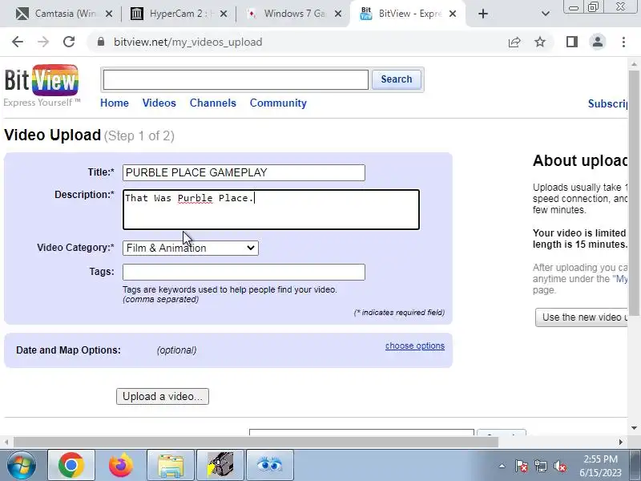Image resolution: width=641 pixels, height=481 pixels.
Task: Expand the tab search chevron
Action: [x=546, y=14]
